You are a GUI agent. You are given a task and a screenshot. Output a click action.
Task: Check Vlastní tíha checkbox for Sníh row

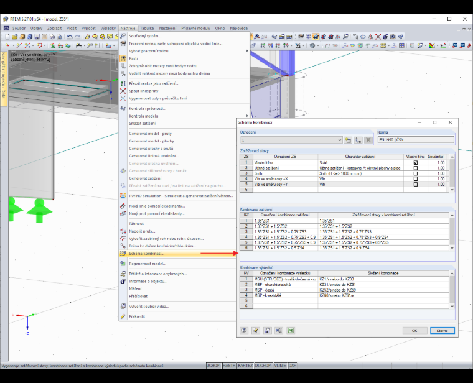[415, 173]
